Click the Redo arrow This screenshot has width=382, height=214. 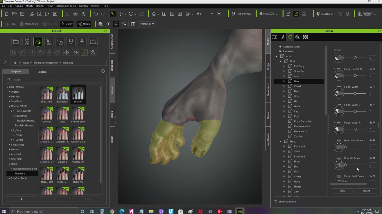point(103,14)
